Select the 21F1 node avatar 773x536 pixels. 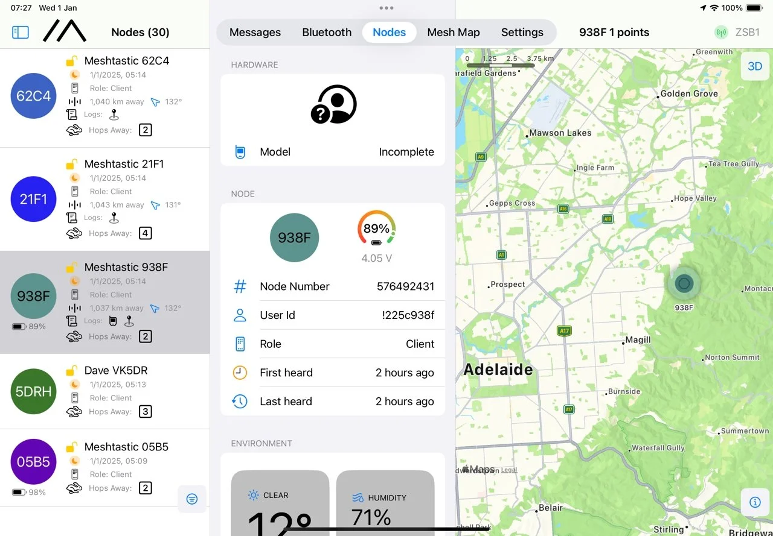pos(33,199)
